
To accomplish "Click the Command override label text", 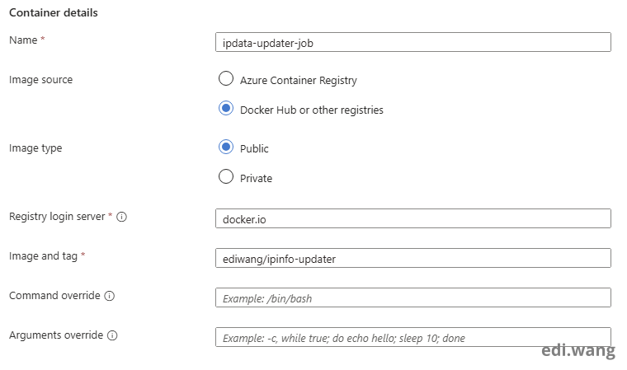I will coord(54,296).
